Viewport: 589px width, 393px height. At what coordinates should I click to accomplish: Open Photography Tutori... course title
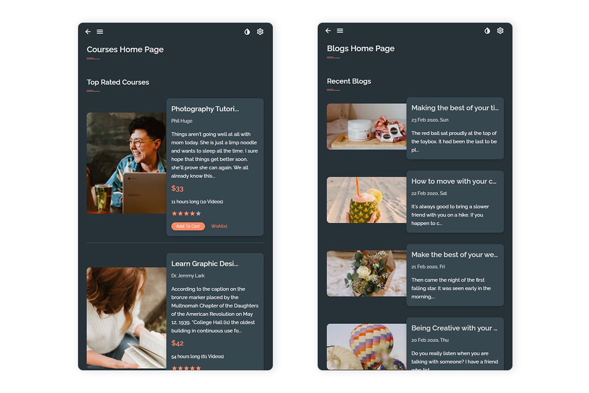pyautogui.click(x=205, y=109)
